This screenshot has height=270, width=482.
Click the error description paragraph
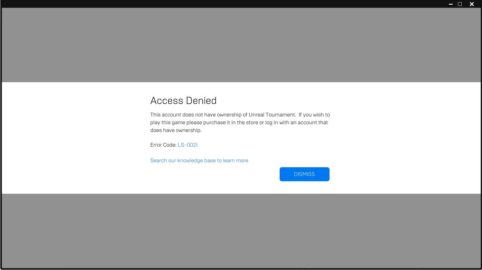pos(239,122)
